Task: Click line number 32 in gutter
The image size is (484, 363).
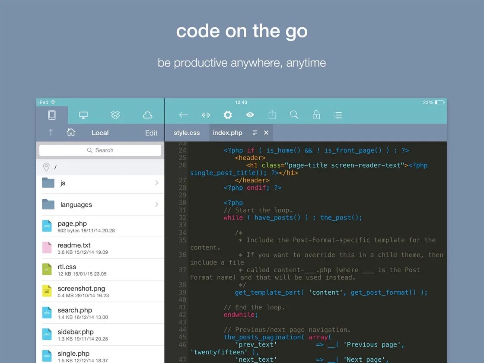Action: click(182, 218)
